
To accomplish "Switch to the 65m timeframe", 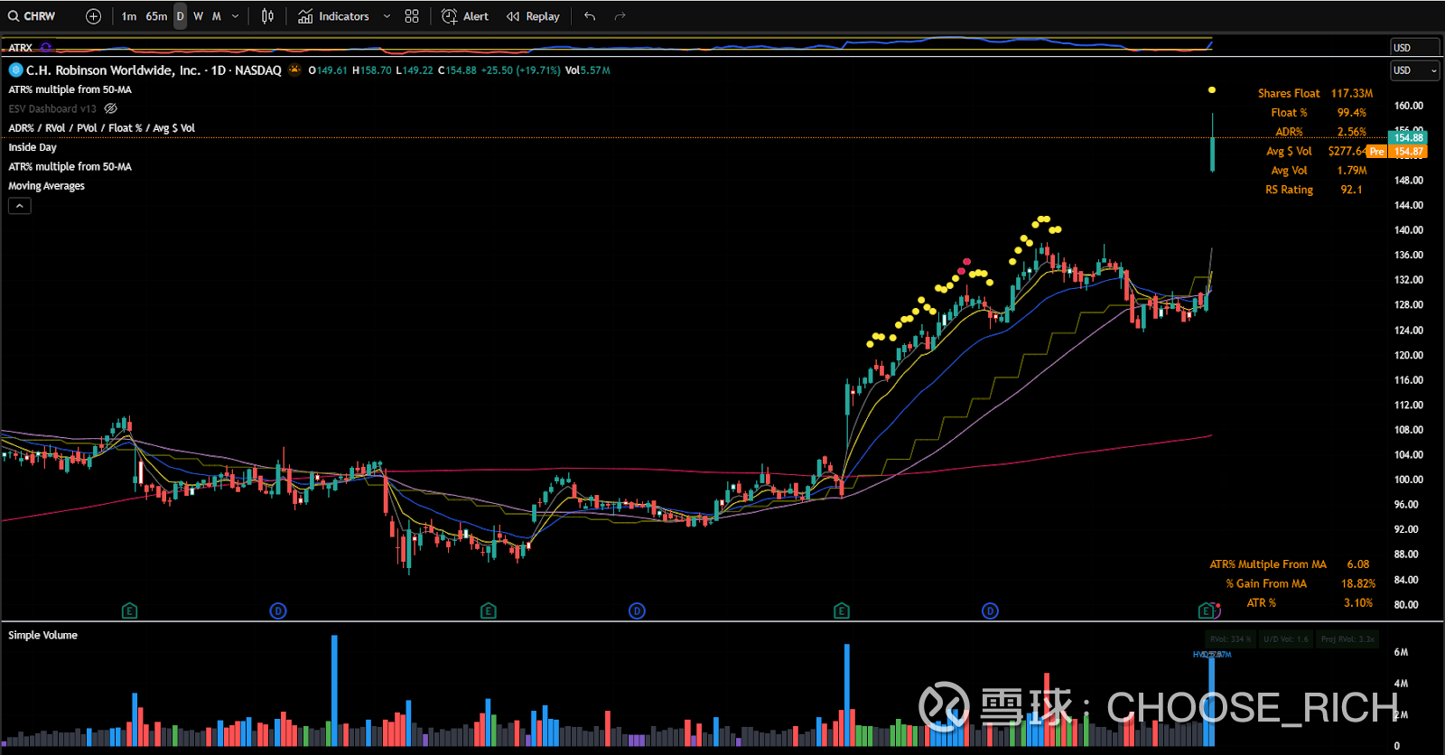I will (156, 16).
